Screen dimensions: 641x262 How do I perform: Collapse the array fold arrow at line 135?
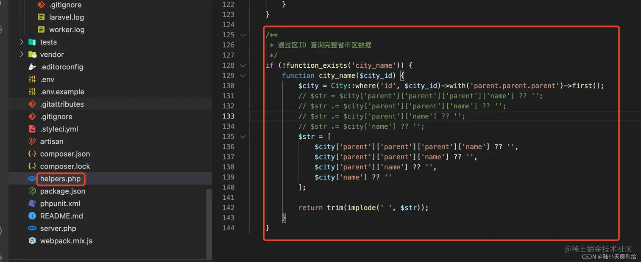pyautogui.click(x=243, y=136)
